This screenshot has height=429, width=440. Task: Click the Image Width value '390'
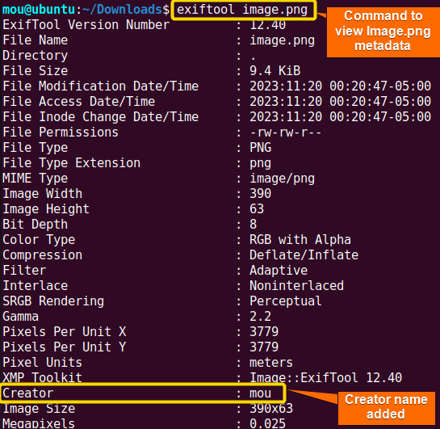click(261, 193)
